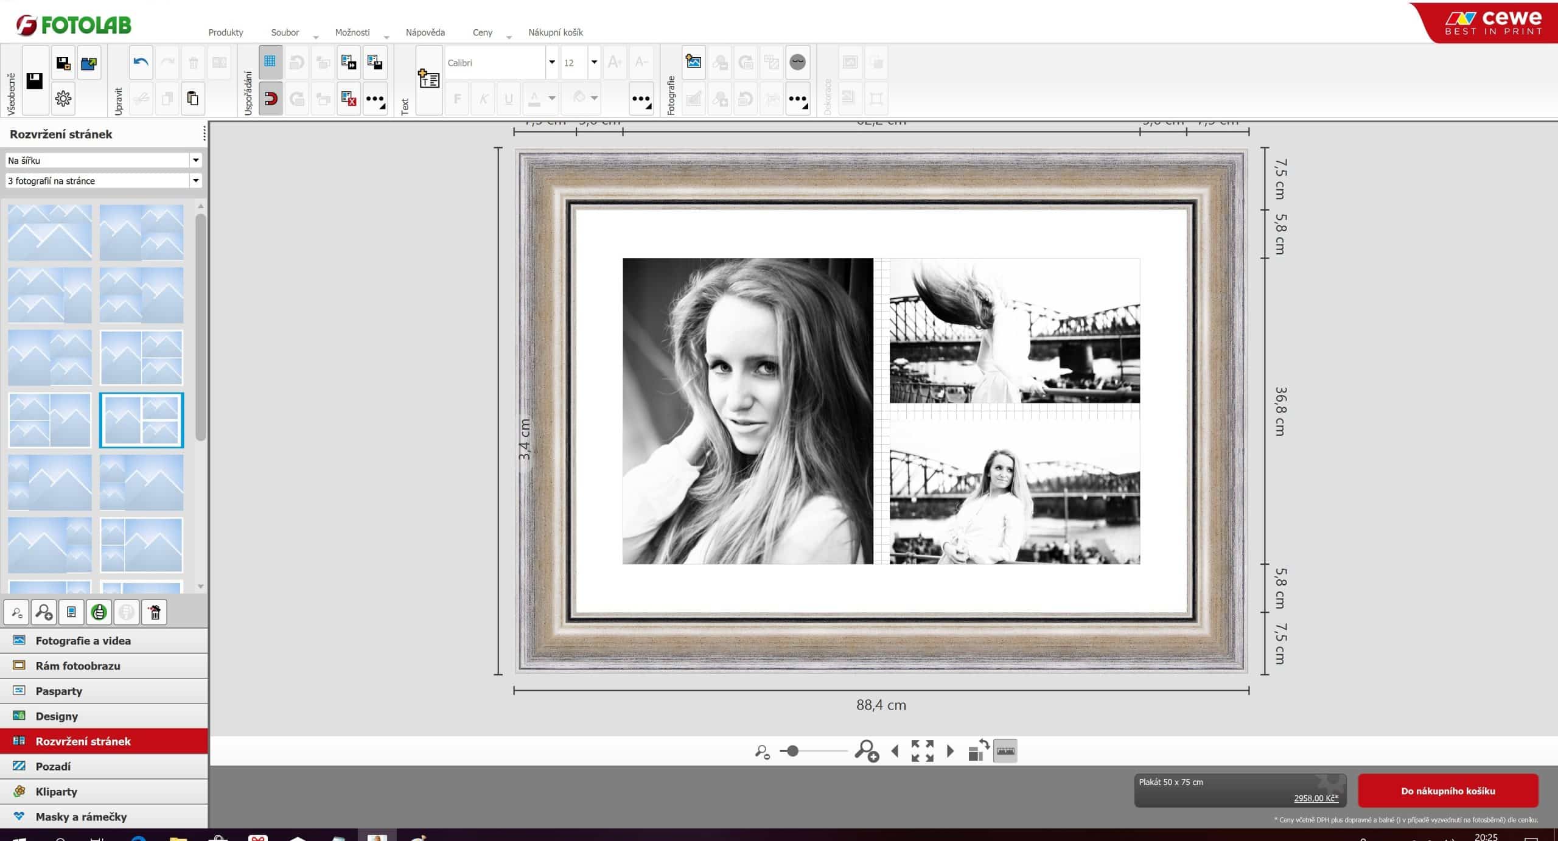Click the layout icon with black square
This screenshot has height=841, width=1558.
[x=375, y=62]
